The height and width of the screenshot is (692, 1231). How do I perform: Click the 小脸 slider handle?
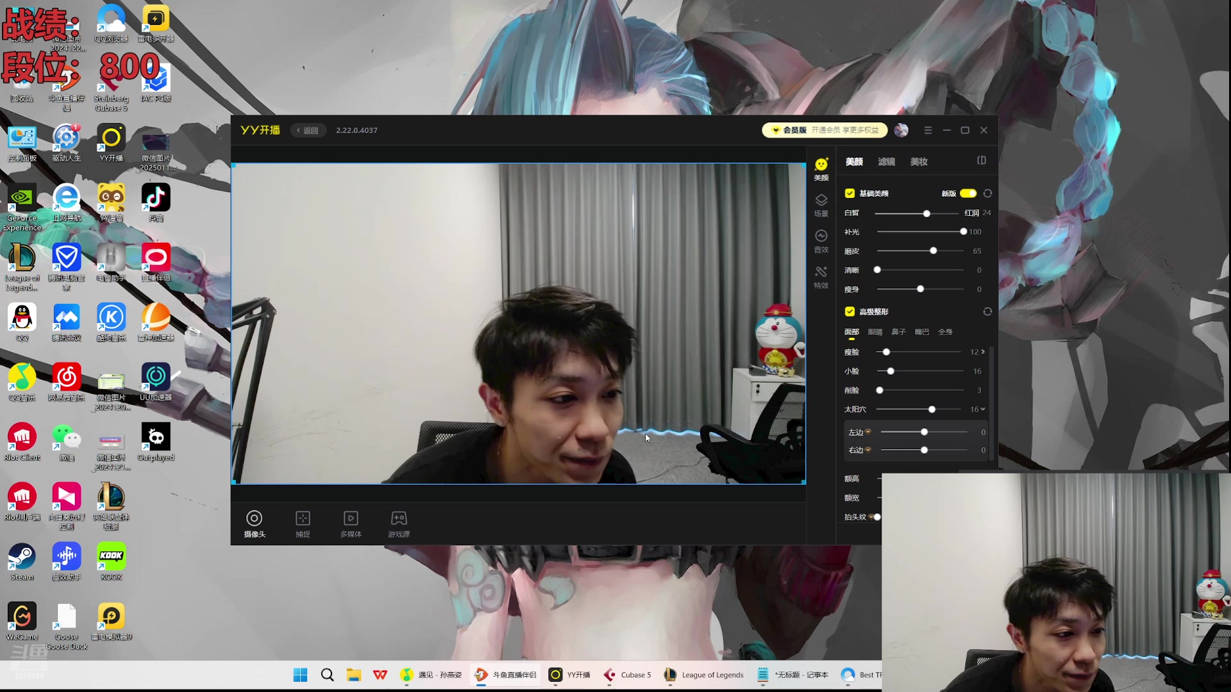coord(891,372)
